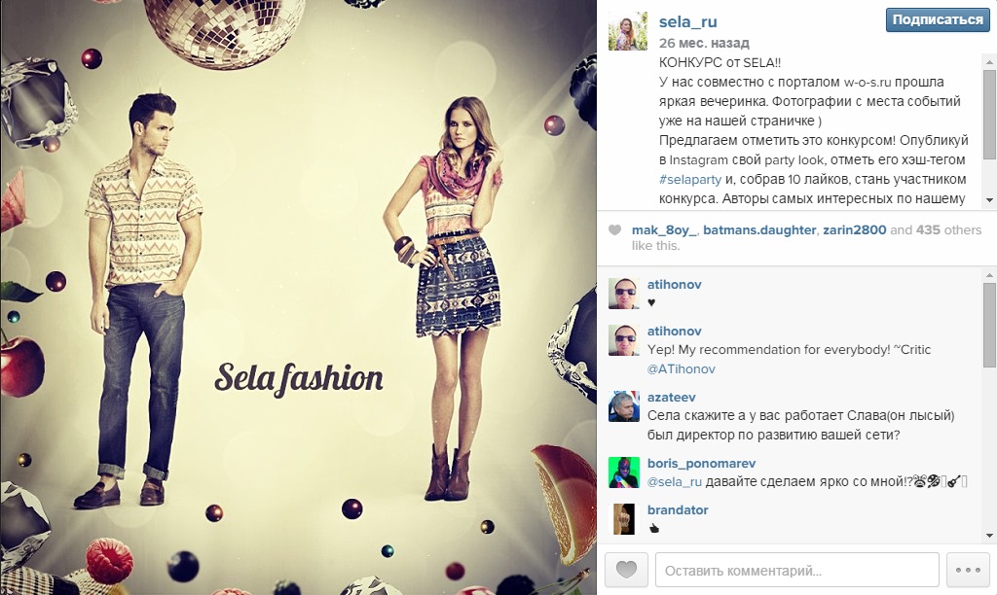Screen dimensions: 997x595
Task: Click the batmans.daughter liker link
Action: click(x=759, y=229)
